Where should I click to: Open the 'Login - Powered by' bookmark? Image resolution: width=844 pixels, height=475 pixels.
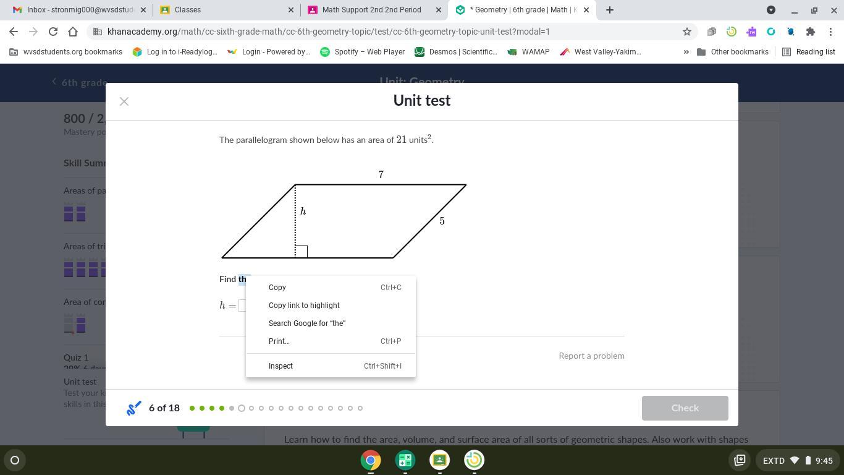pos(269,52)
